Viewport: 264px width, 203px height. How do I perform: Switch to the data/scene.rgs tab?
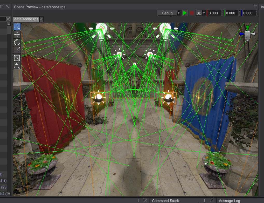click(26, 19)
